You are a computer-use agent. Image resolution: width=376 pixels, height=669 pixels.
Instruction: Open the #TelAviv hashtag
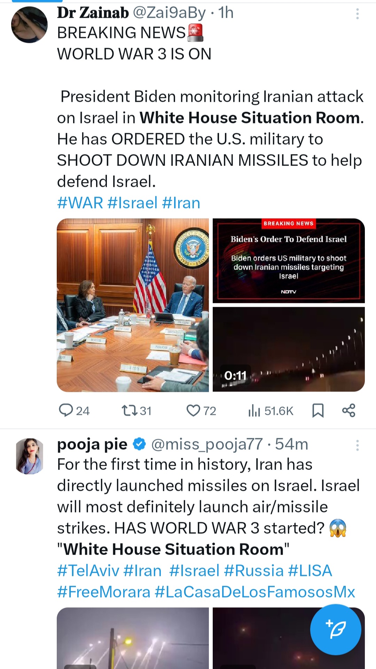pos(88,571)
